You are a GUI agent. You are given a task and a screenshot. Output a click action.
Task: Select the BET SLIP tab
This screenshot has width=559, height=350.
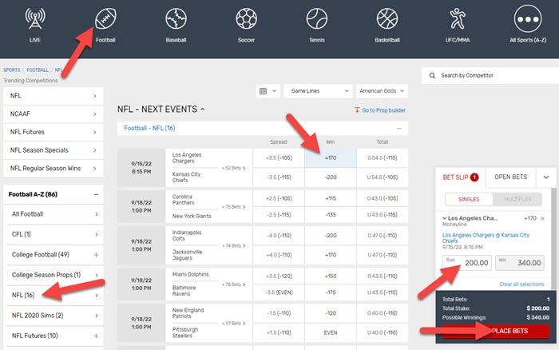pyautogui.click(x=459, y=177)
